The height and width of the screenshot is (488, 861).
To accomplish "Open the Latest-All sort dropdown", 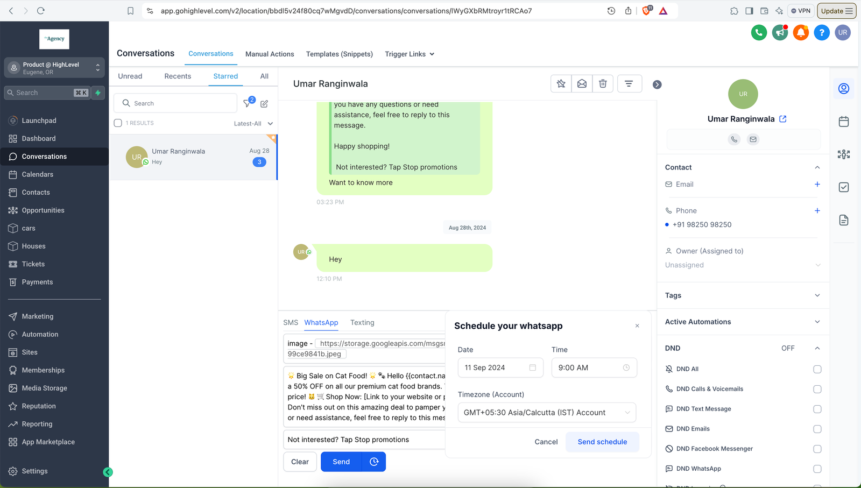I will click(253, 123).
